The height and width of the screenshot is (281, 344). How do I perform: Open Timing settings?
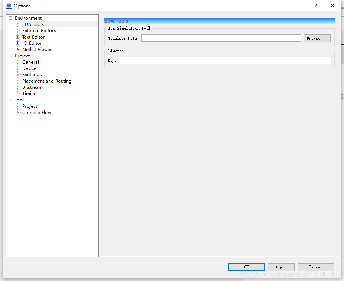(29, 94)
